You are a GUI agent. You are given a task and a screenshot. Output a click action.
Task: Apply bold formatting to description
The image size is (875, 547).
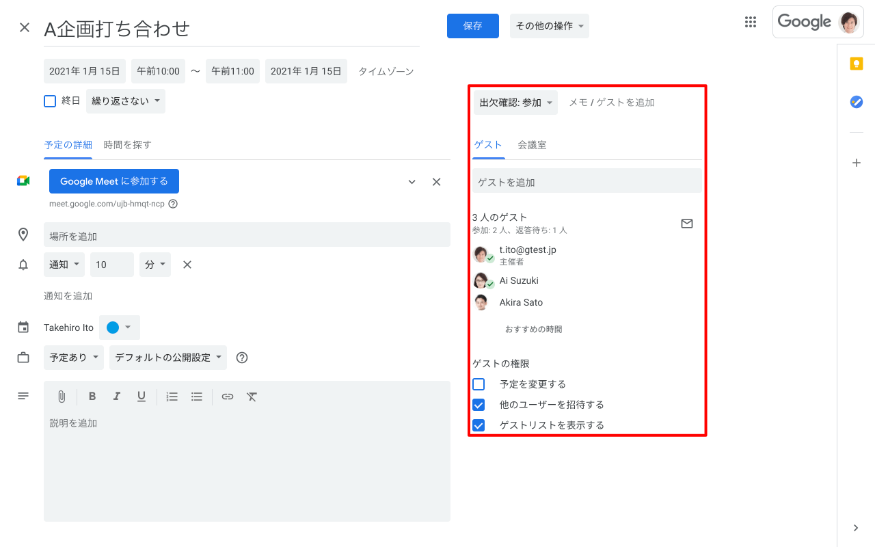92,397
